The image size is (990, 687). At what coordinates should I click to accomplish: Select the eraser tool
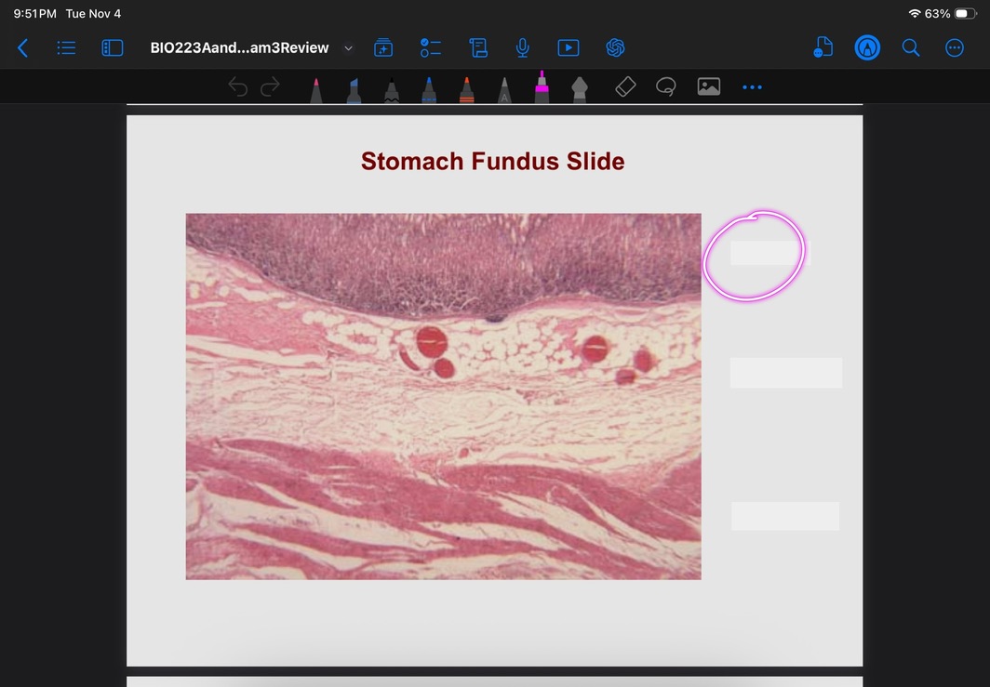click(625, 87)
